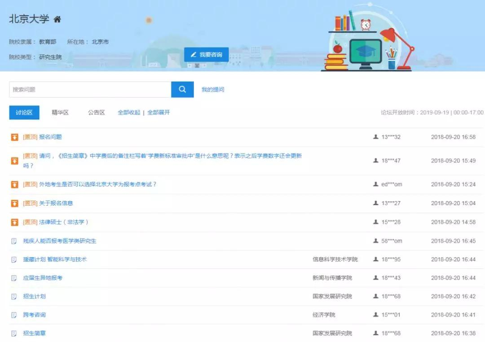Click the 北京大学 page title
This screenshot has height=342, width=485.
(29, 19)
